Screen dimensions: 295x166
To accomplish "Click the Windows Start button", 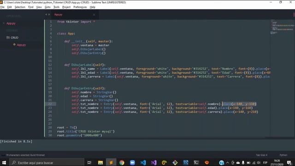I will tap(4, 162).
